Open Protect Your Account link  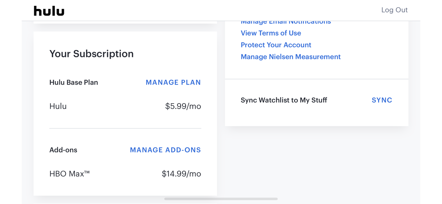pyautogui.click(x=276, y=45)
